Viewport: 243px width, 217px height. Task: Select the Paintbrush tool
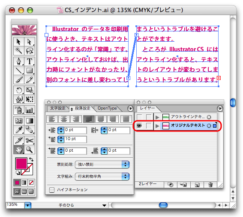[19, 79]
